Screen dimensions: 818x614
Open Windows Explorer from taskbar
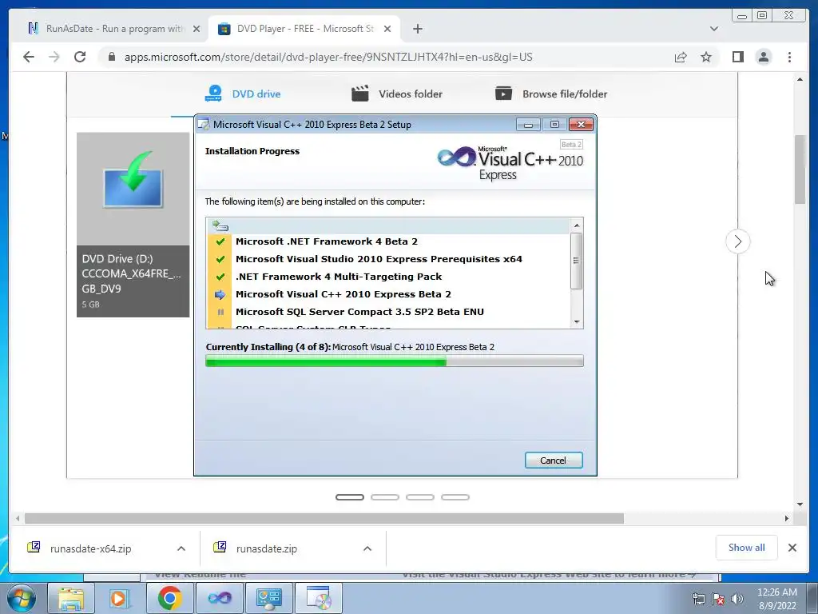[71, 598]
